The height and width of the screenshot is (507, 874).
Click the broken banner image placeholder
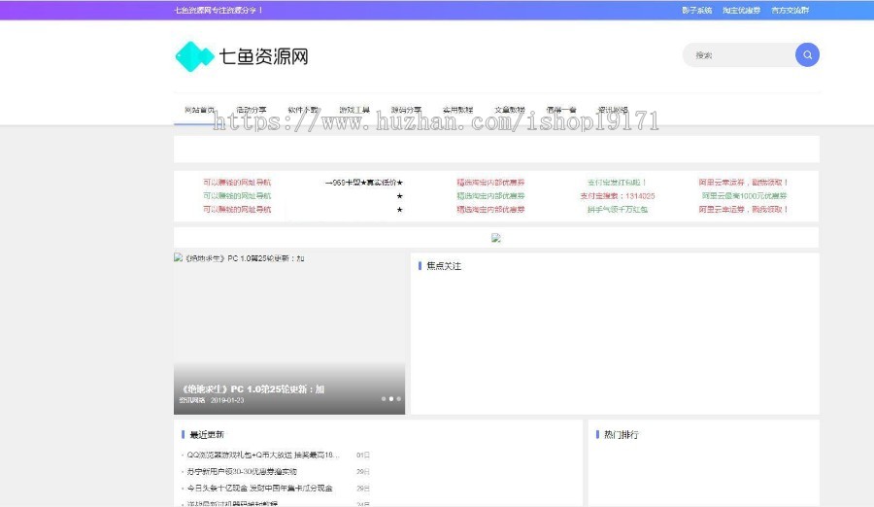(x=496, y=238)
